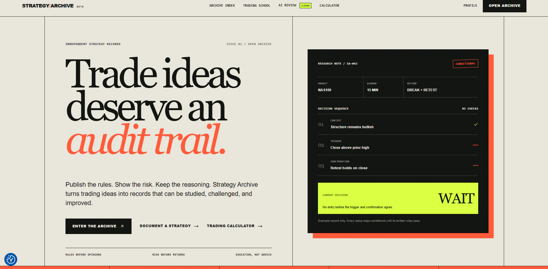Click the Independent Strategy Records label
Viewport: 548px width, 269px height.
pyautogui.click(x=93, y=44)
